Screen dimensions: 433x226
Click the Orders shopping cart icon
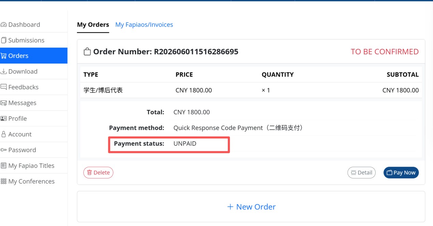[x=4, y=56]
